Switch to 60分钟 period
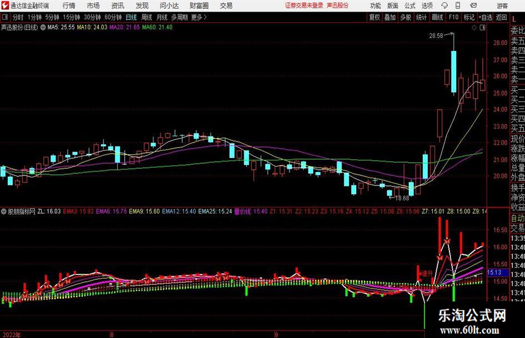This screenshot has width=525, height=338. coord(113,17)
